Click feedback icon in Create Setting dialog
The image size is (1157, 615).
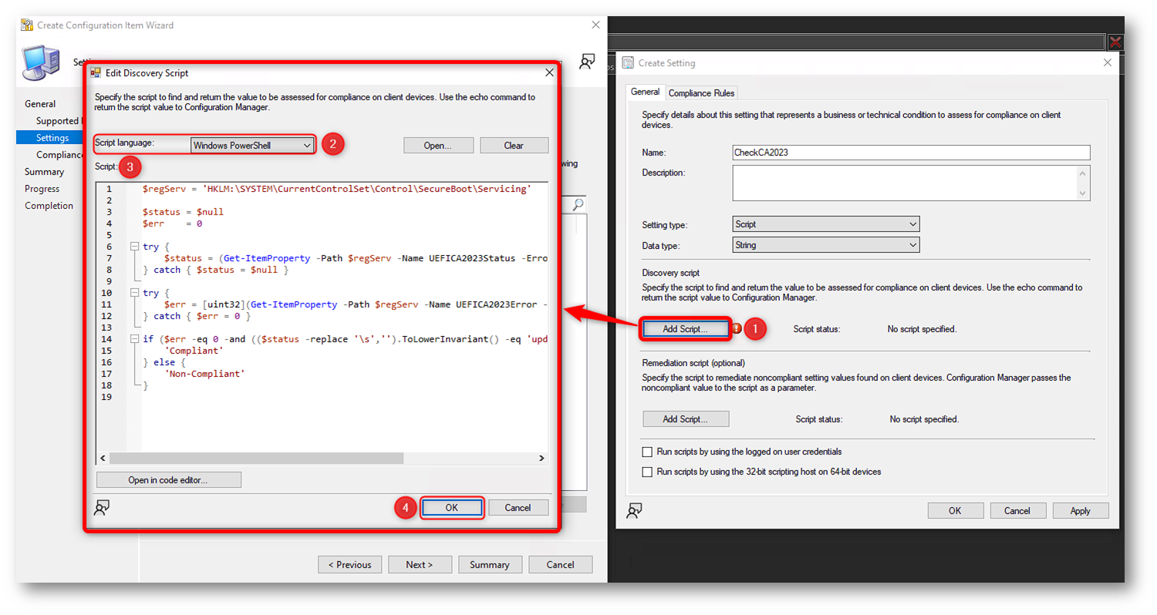(x=634, y=510)
